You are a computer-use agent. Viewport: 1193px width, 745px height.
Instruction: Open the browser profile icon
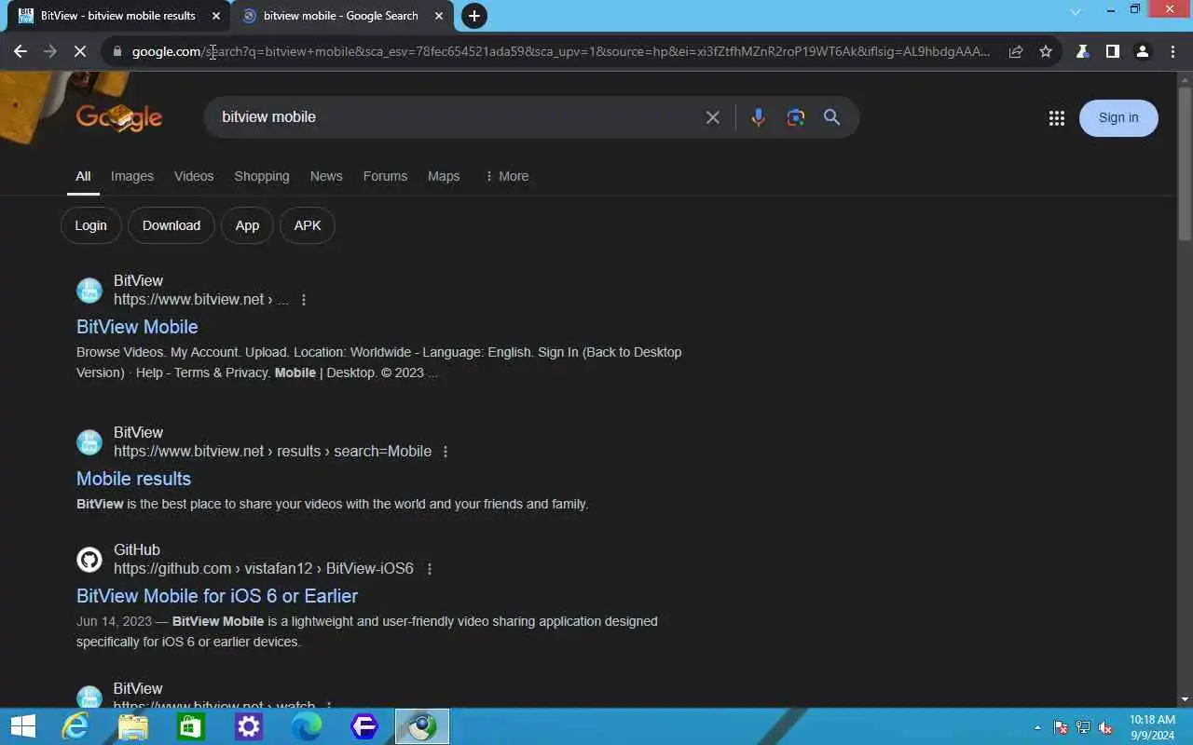tap(1142, 51)
